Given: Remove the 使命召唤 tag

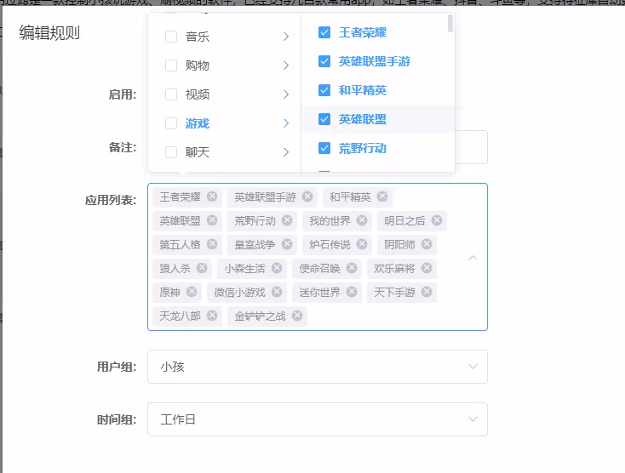Looking at the screenshot, I should coord(352,268).
